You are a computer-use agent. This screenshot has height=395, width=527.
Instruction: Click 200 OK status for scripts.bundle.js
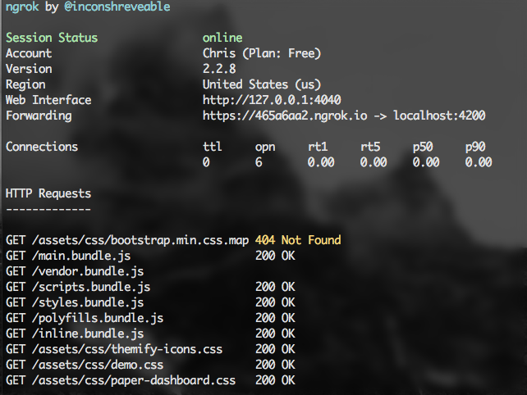275,287
